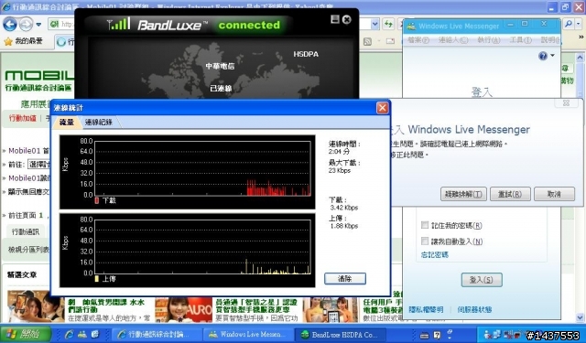The image size is (586, 343).
Task: Switch to the 連線紀錄 tab
Action: (99, 122)
